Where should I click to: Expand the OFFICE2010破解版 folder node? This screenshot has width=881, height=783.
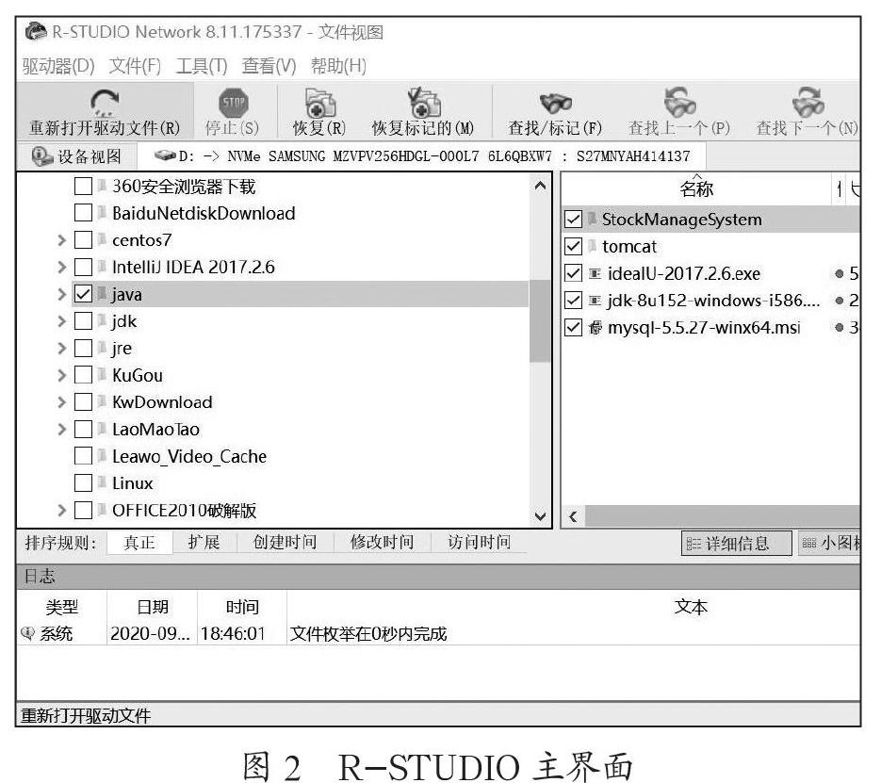coord(62,510)
